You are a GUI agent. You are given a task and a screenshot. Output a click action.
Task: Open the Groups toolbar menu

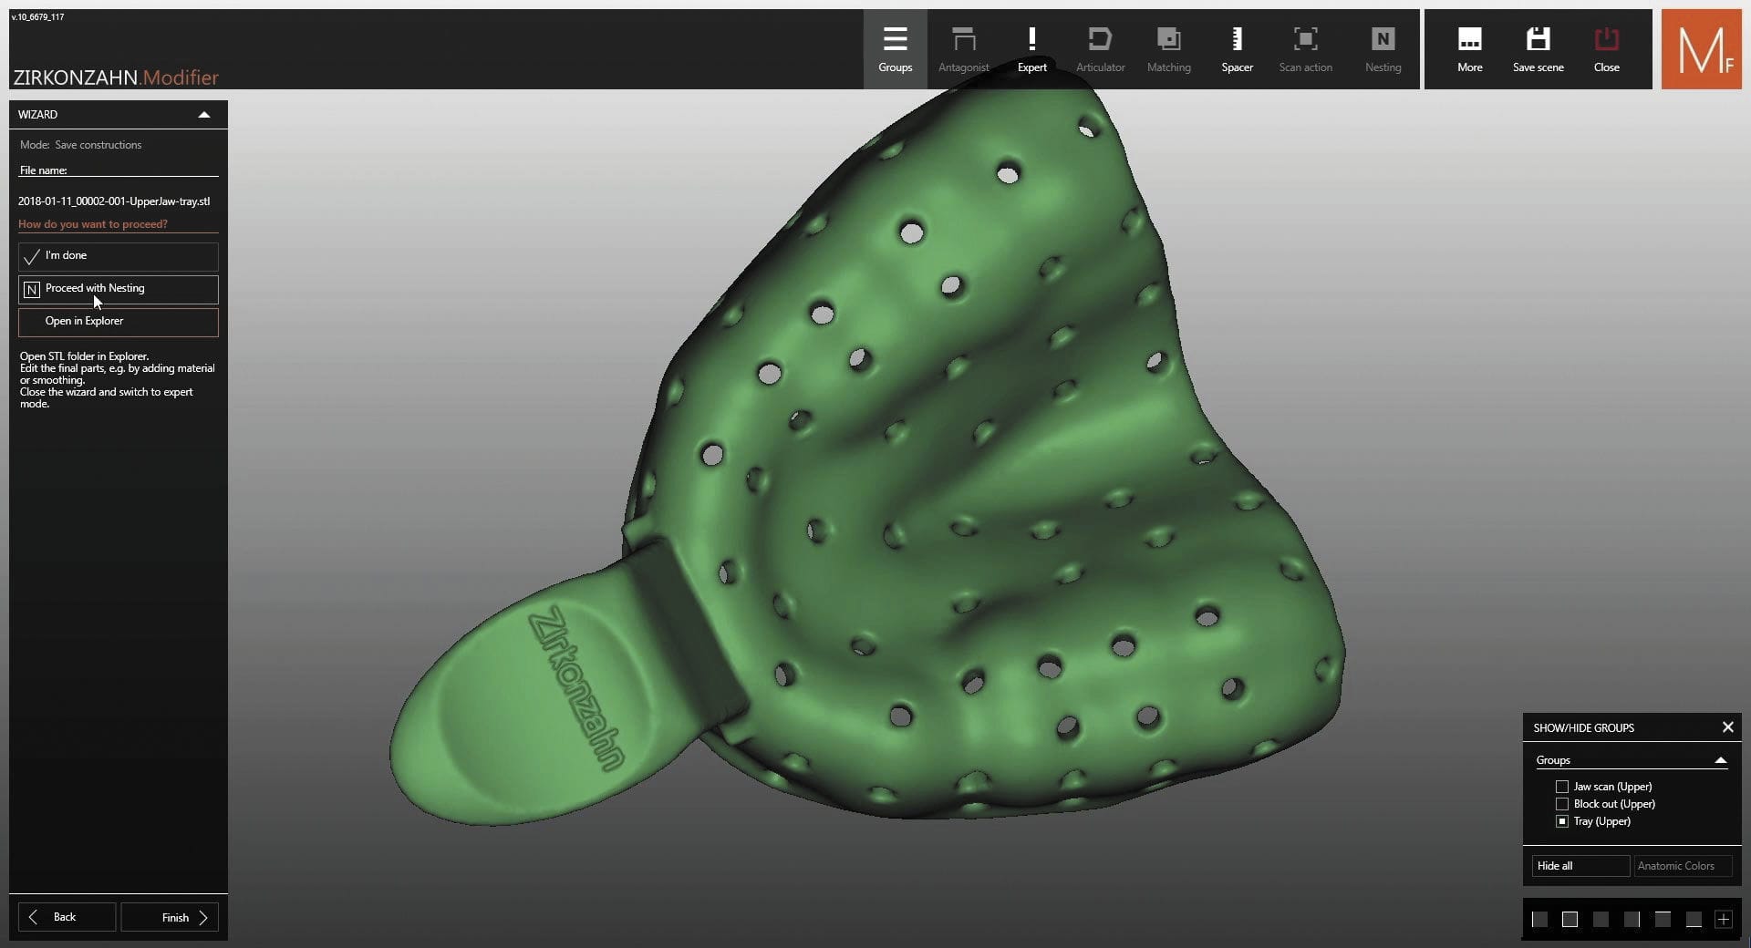(x=895, y=49)
